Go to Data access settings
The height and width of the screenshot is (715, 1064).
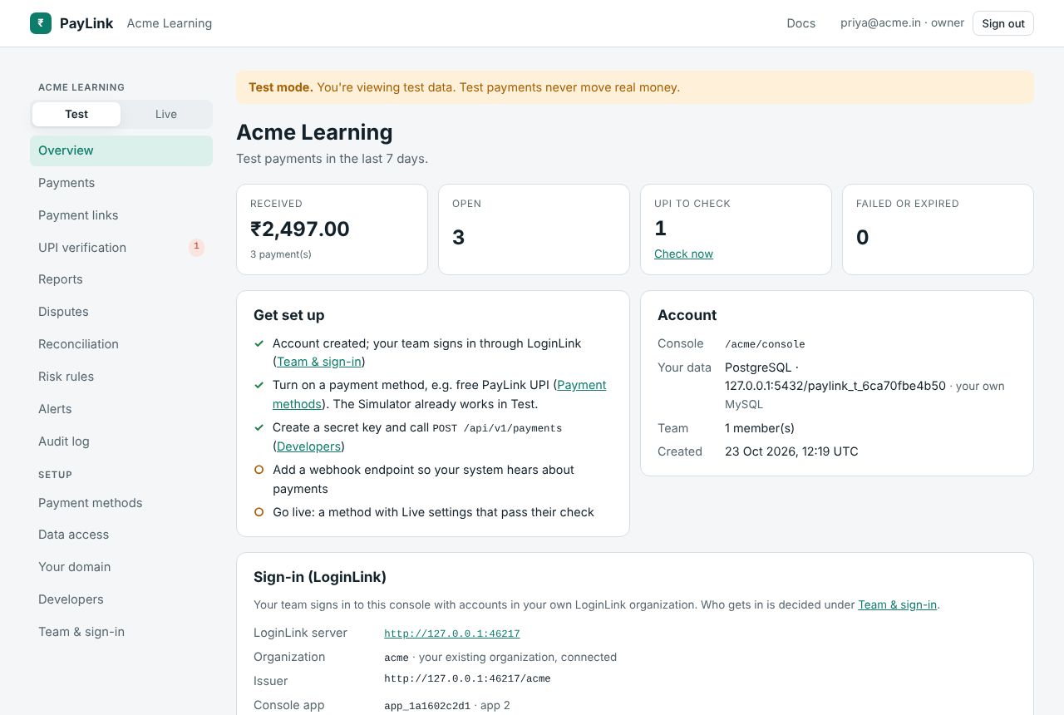(x=121, y=535)
